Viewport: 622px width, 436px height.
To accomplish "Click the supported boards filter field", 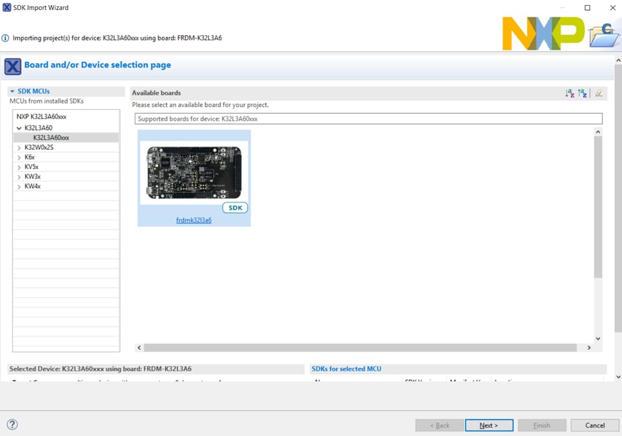I will click(x=368, y=119).
